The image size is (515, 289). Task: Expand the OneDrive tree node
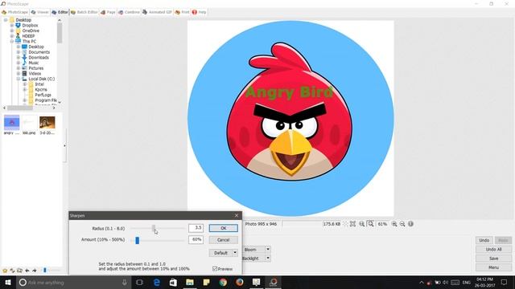(x=12, y=31)
